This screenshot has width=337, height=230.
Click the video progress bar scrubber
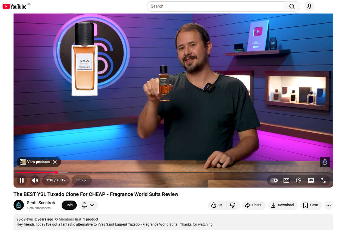[56, 172]
